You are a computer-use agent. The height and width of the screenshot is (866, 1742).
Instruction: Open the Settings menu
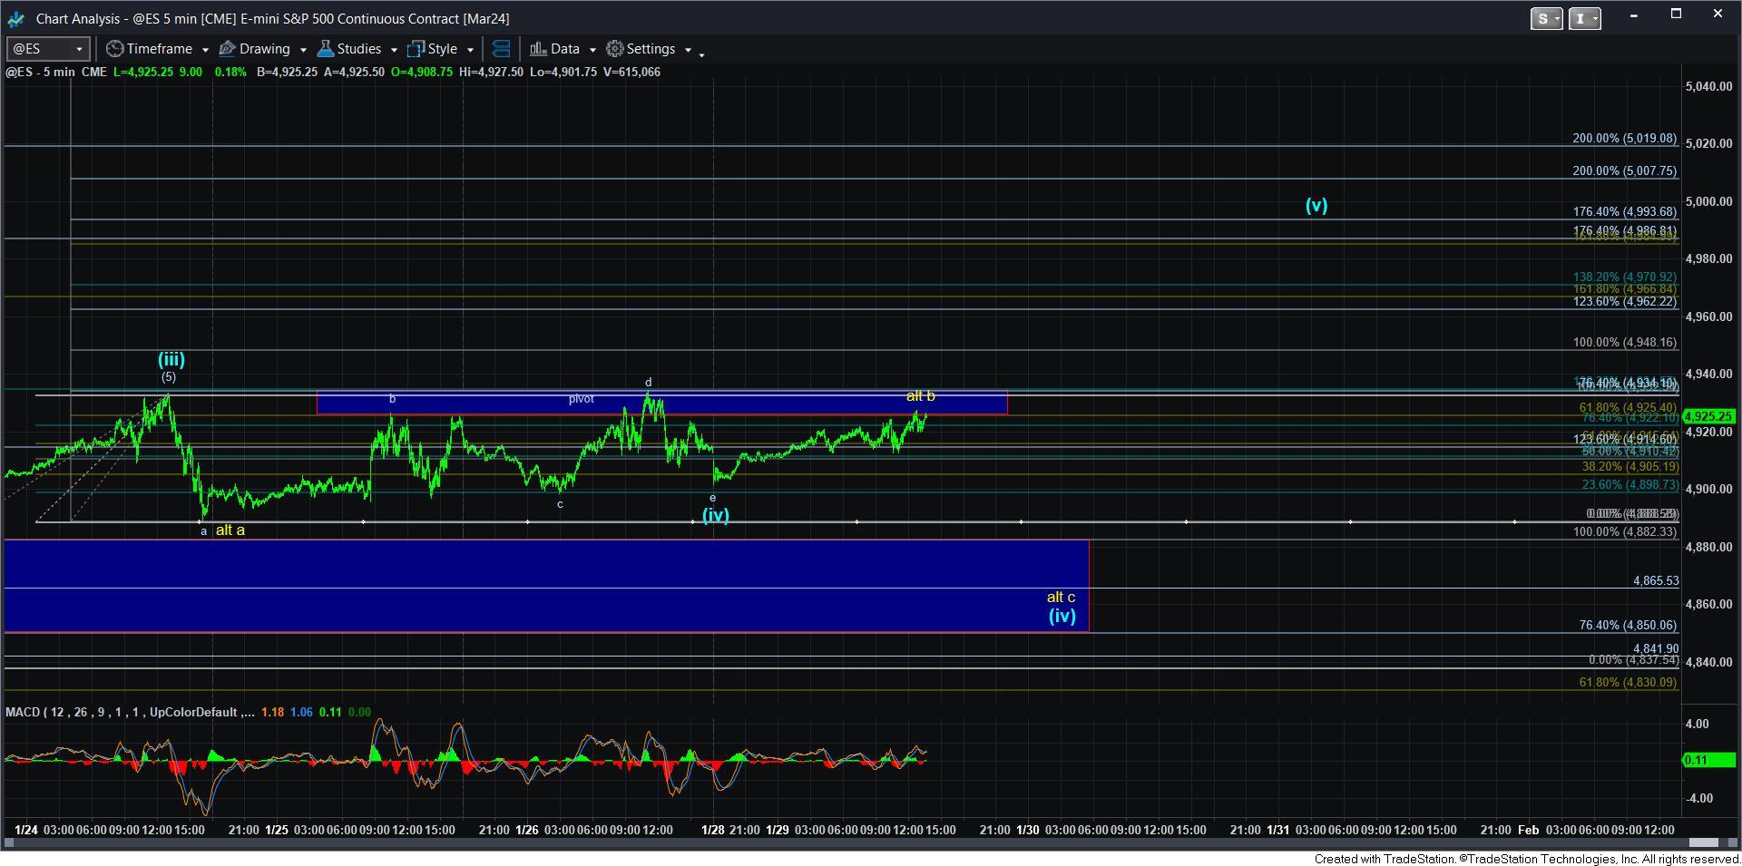(649, 49)
